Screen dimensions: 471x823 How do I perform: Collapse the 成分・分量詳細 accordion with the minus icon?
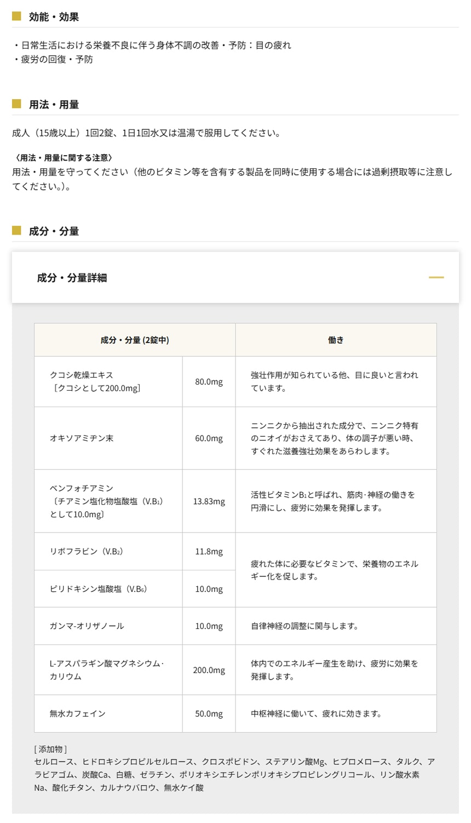pos(436,277)
